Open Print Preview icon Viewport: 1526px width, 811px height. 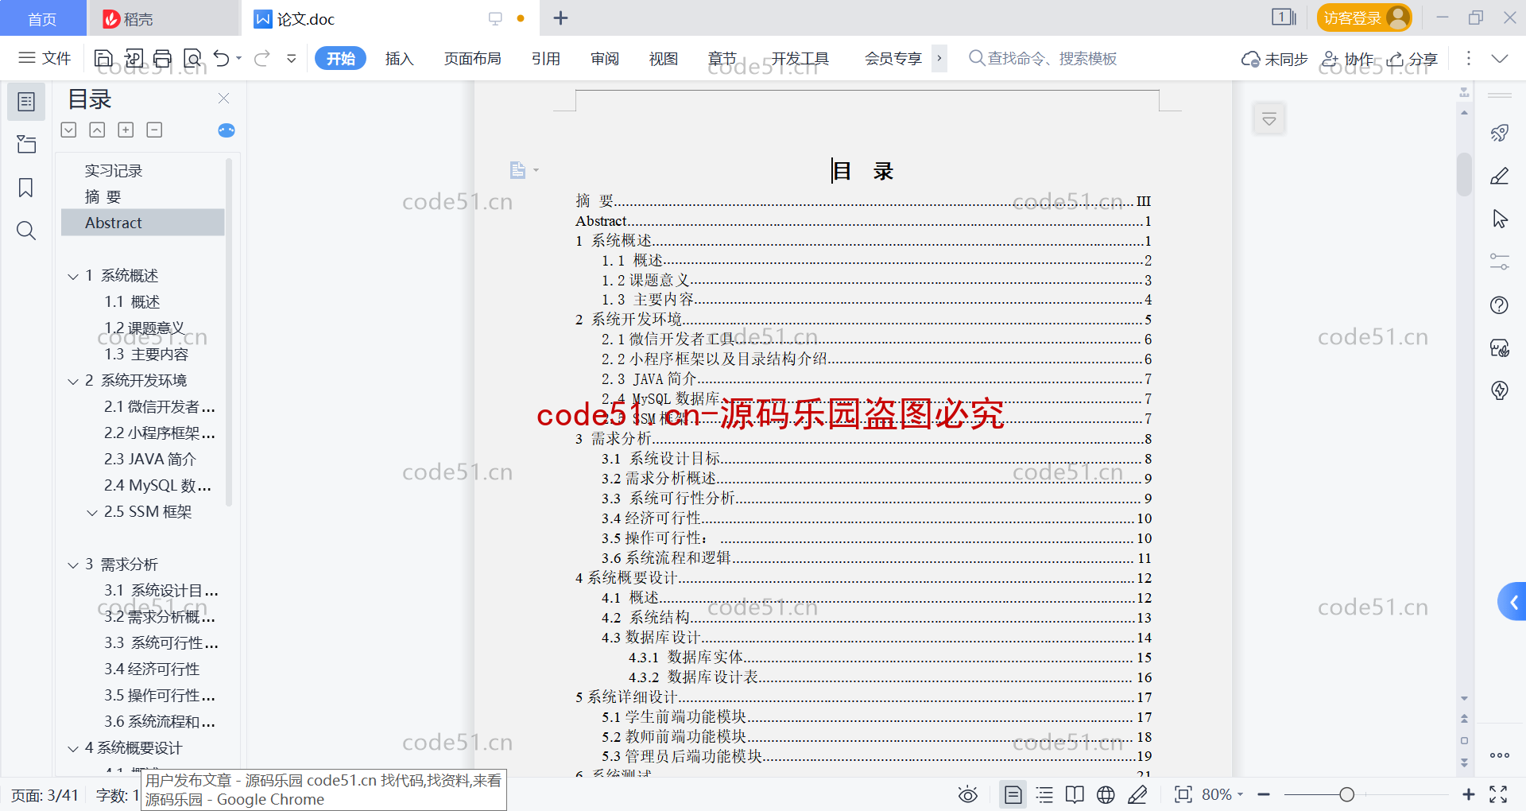[x=192, y=58]
